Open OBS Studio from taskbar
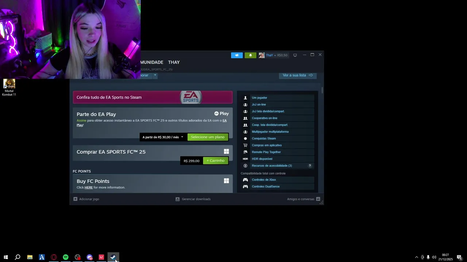467x262 pixels. [x=78, y=257]
